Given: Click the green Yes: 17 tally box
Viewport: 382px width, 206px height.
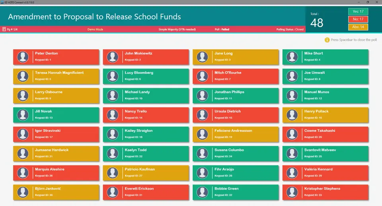Looking at the screenshot, I should point(358,12).
